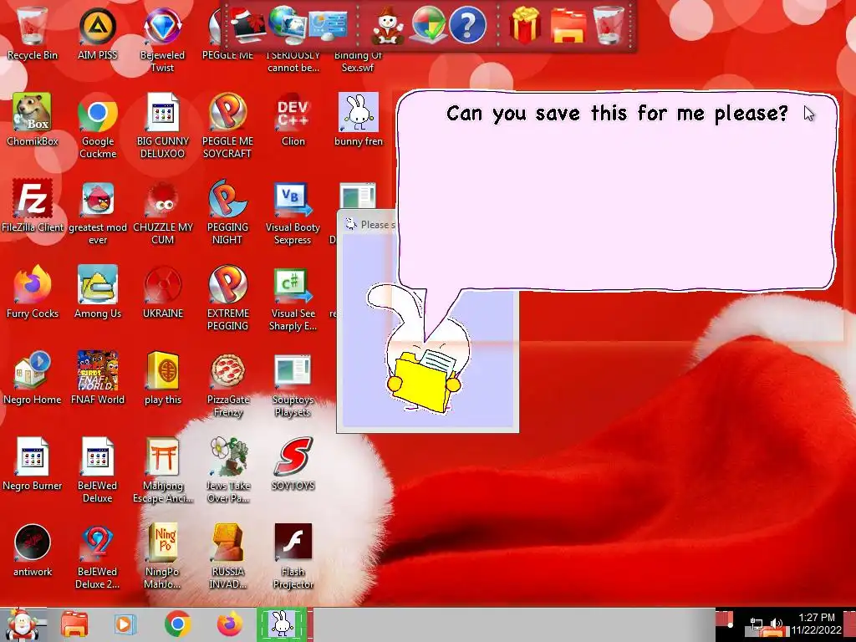Launch Windows Media Player from taskbar

(125, 624)
